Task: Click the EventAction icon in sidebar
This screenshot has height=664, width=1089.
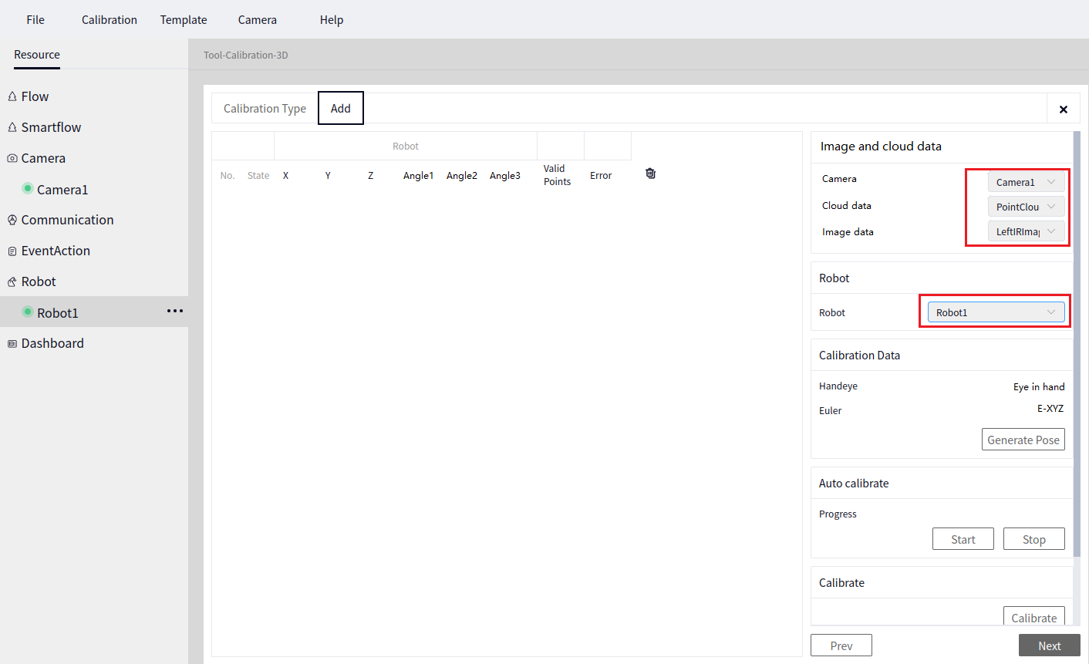Action: pyautogui.click(x=12, y=251)
